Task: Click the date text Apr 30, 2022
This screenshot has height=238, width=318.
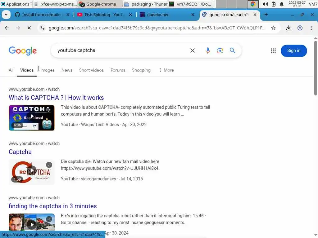Action: pos(134,125)
